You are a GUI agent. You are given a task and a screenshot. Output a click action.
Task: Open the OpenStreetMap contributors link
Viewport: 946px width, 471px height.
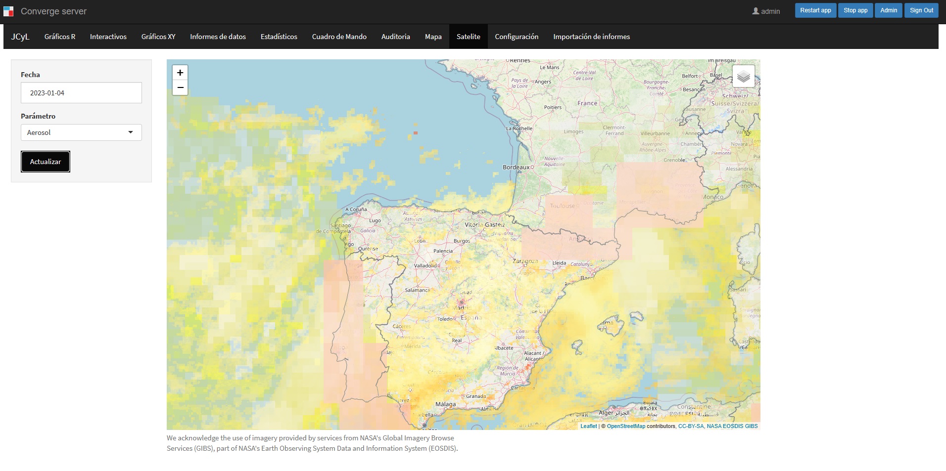626,426
